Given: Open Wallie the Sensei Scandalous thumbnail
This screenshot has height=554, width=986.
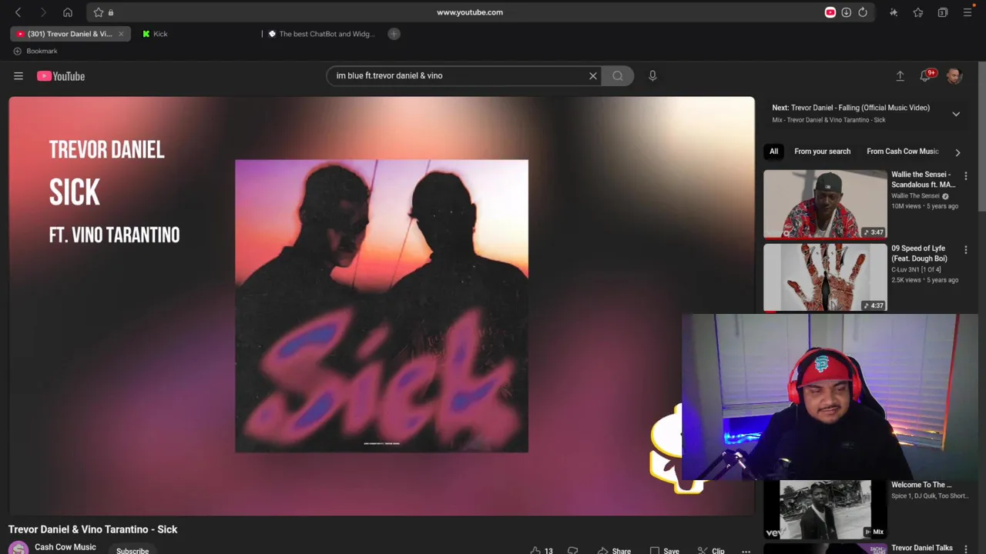Looking at the screenshot, I should point(825,204).
